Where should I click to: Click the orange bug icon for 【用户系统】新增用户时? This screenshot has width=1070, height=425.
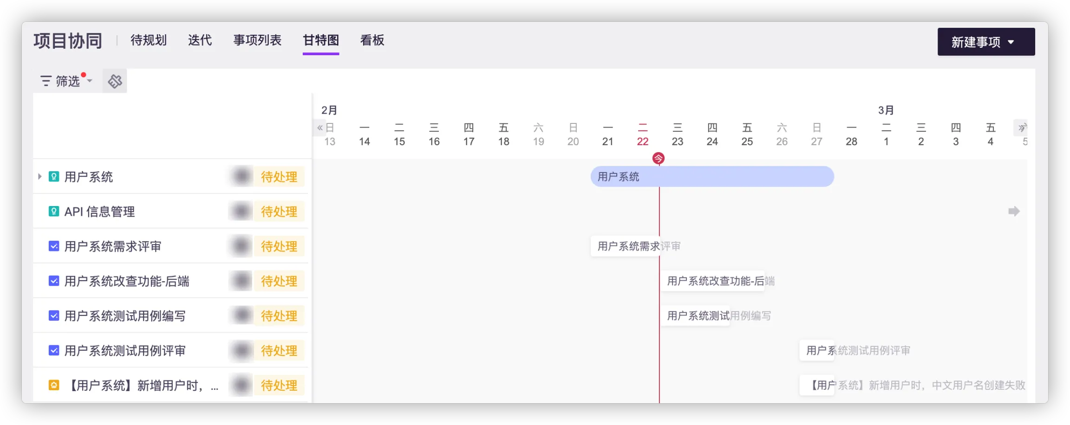click(x=54, y=385)
